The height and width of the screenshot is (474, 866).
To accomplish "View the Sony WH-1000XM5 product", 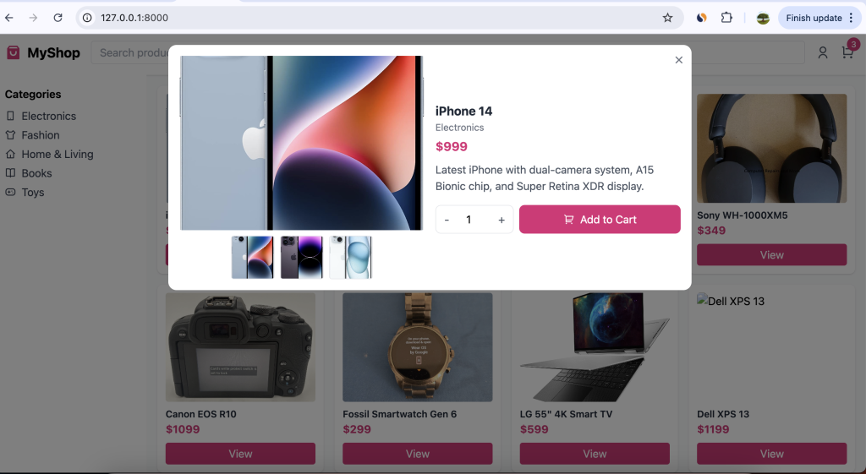I will click(771, 255).
